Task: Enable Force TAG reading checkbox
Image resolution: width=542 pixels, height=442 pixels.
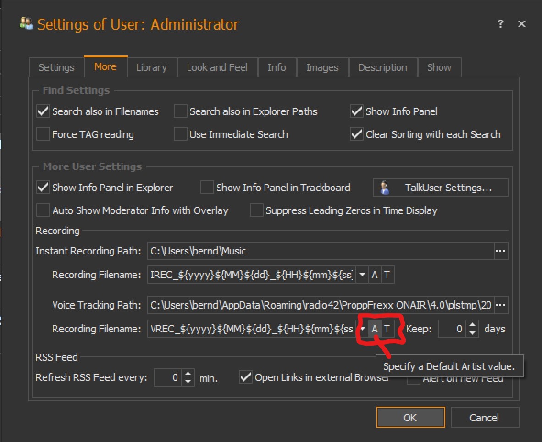Action: 43,134
